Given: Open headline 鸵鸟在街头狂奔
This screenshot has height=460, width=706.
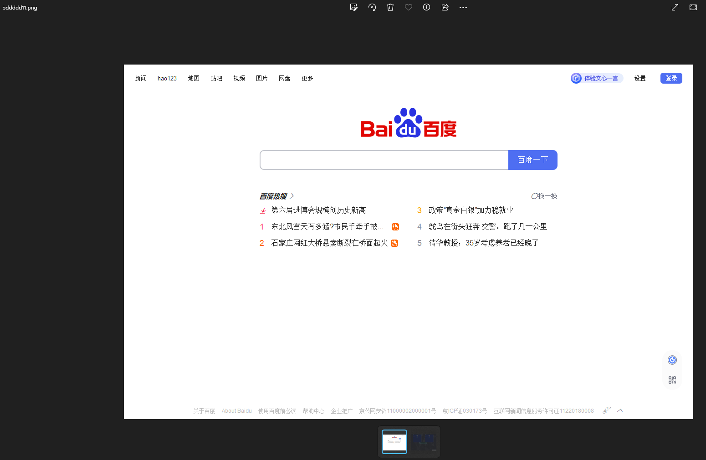Looking at the screenshot, I should (488, 226).
